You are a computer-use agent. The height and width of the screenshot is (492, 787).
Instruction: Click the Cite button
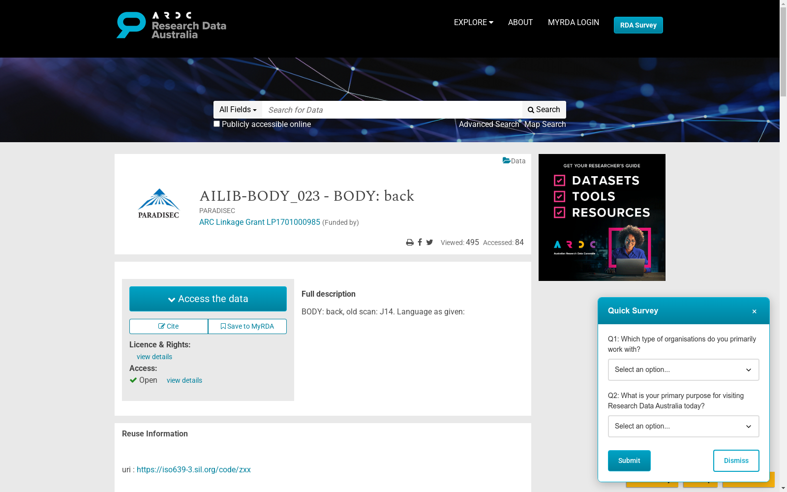tap(169, 326)
